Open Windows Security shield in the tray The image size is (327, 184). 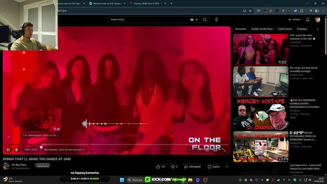point(295,180)
